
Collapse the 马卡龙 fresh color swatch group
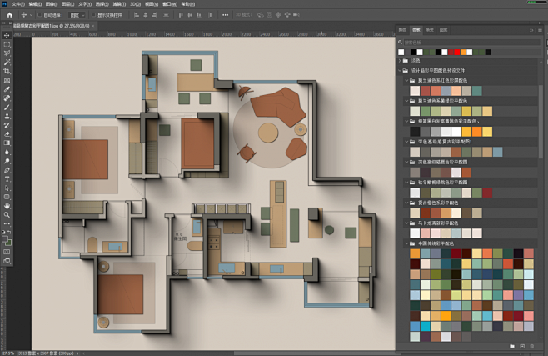(x=406, y=223)
